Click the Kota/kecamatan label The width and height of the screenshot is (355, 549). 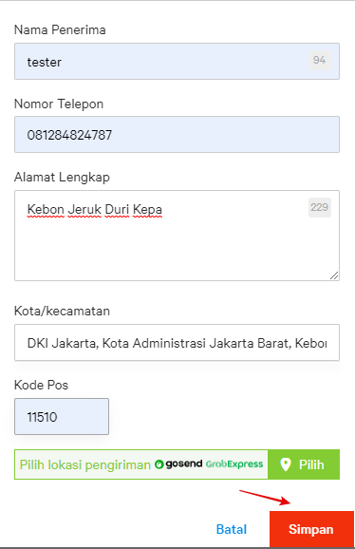tap(62, 311)
